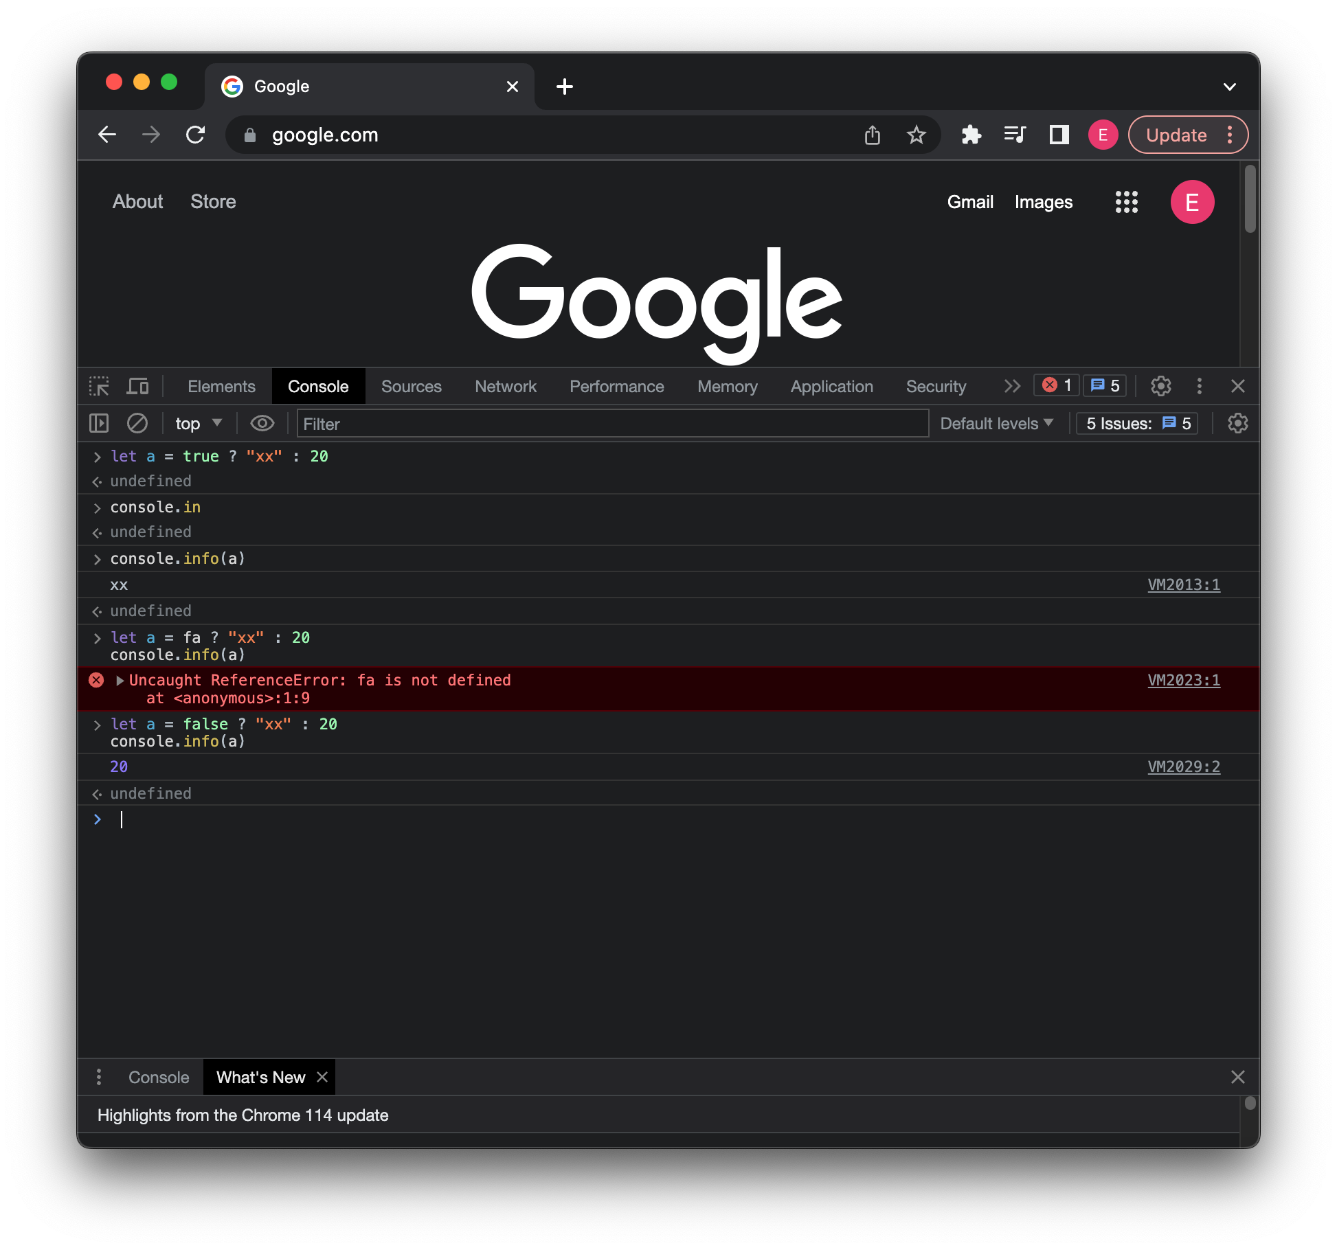This screenshot has height=1250, width=1337.
Task: Click the forward navigation arrow
Action: pos(151,135)
